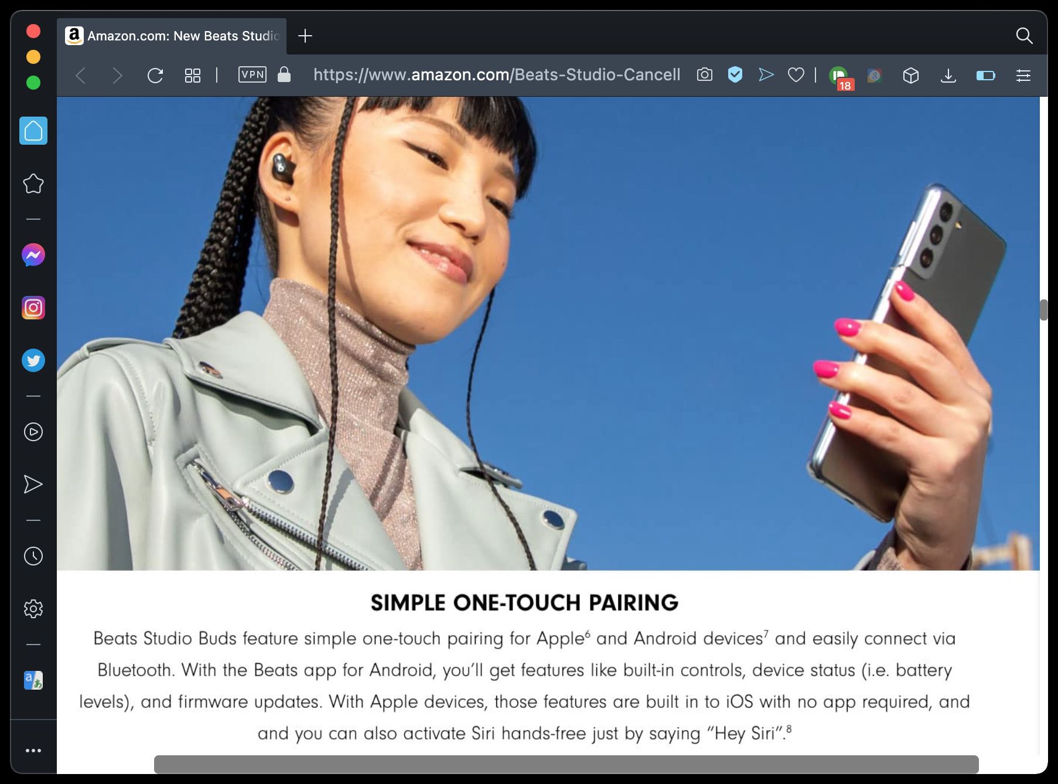Open My Flow in the sidebar
Screen dimensions: 1058x784
(33, 484)
